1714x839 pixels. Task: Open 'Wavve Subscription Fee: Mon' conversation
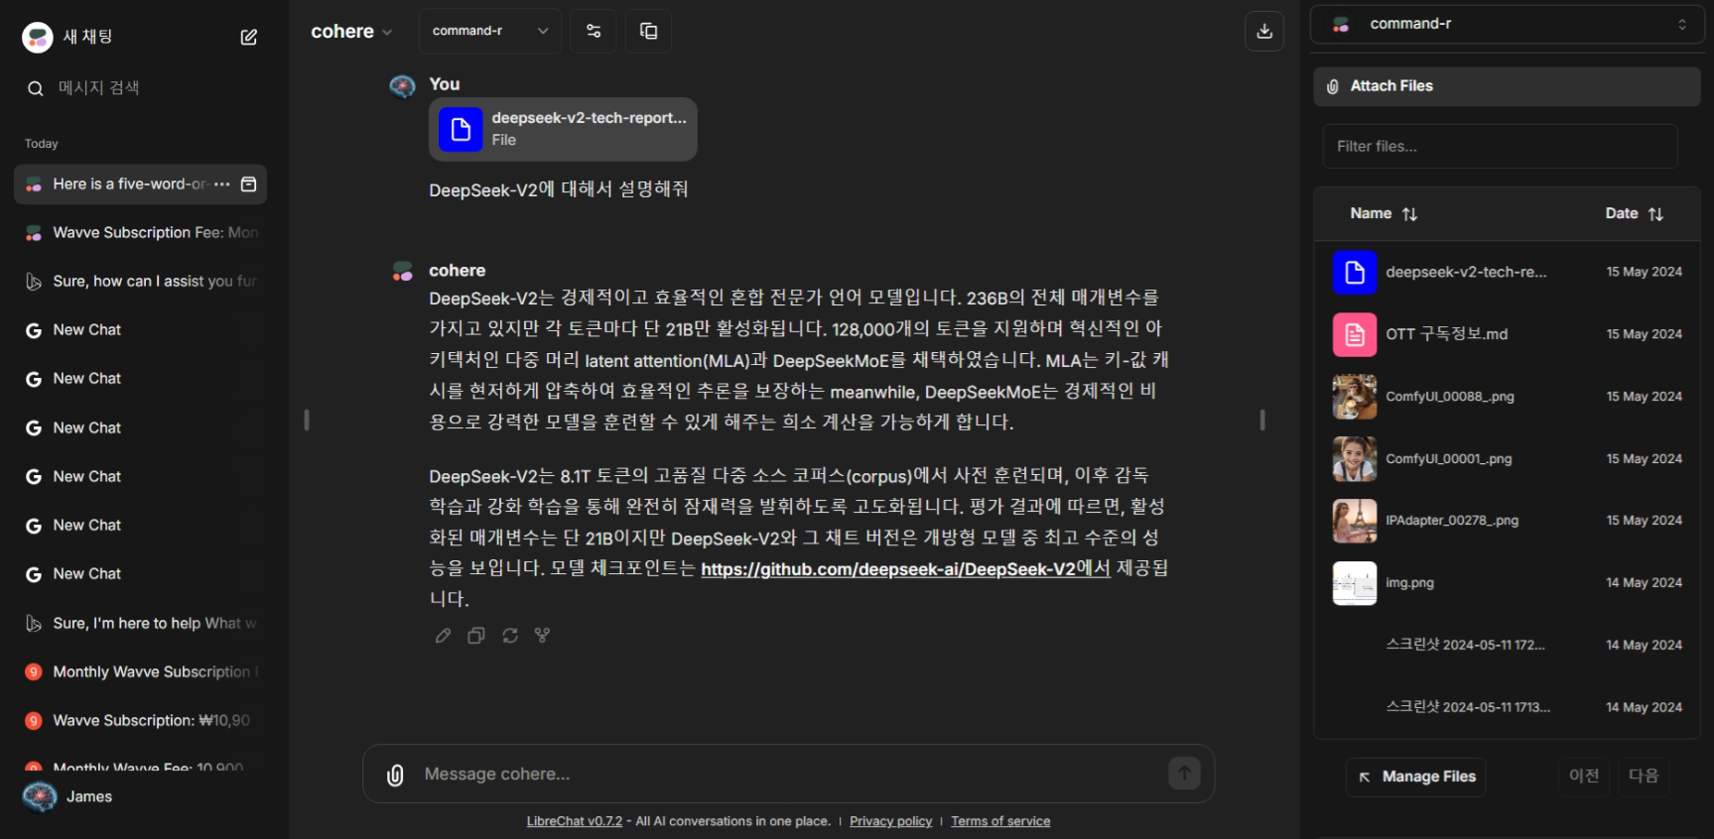click(141, 233)
